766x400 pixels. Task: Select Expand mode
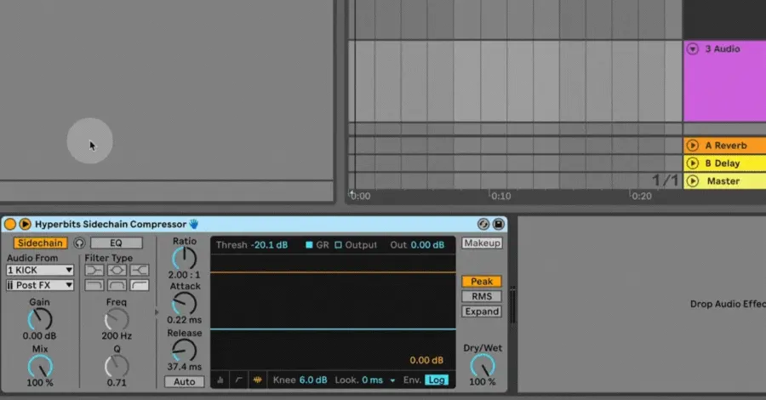click(x=482, y=311)
